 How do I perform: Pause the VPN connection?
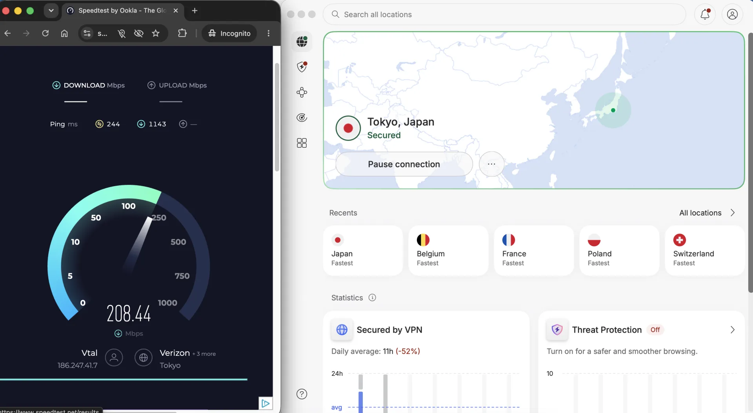click(x=404, y=164)
